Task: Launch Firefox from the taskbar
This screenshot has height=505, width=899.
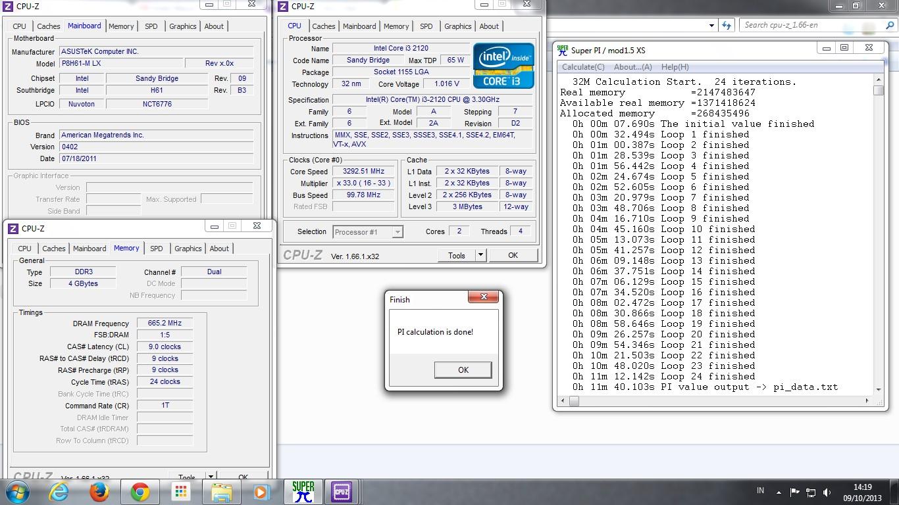Action: tap(99, 492)
